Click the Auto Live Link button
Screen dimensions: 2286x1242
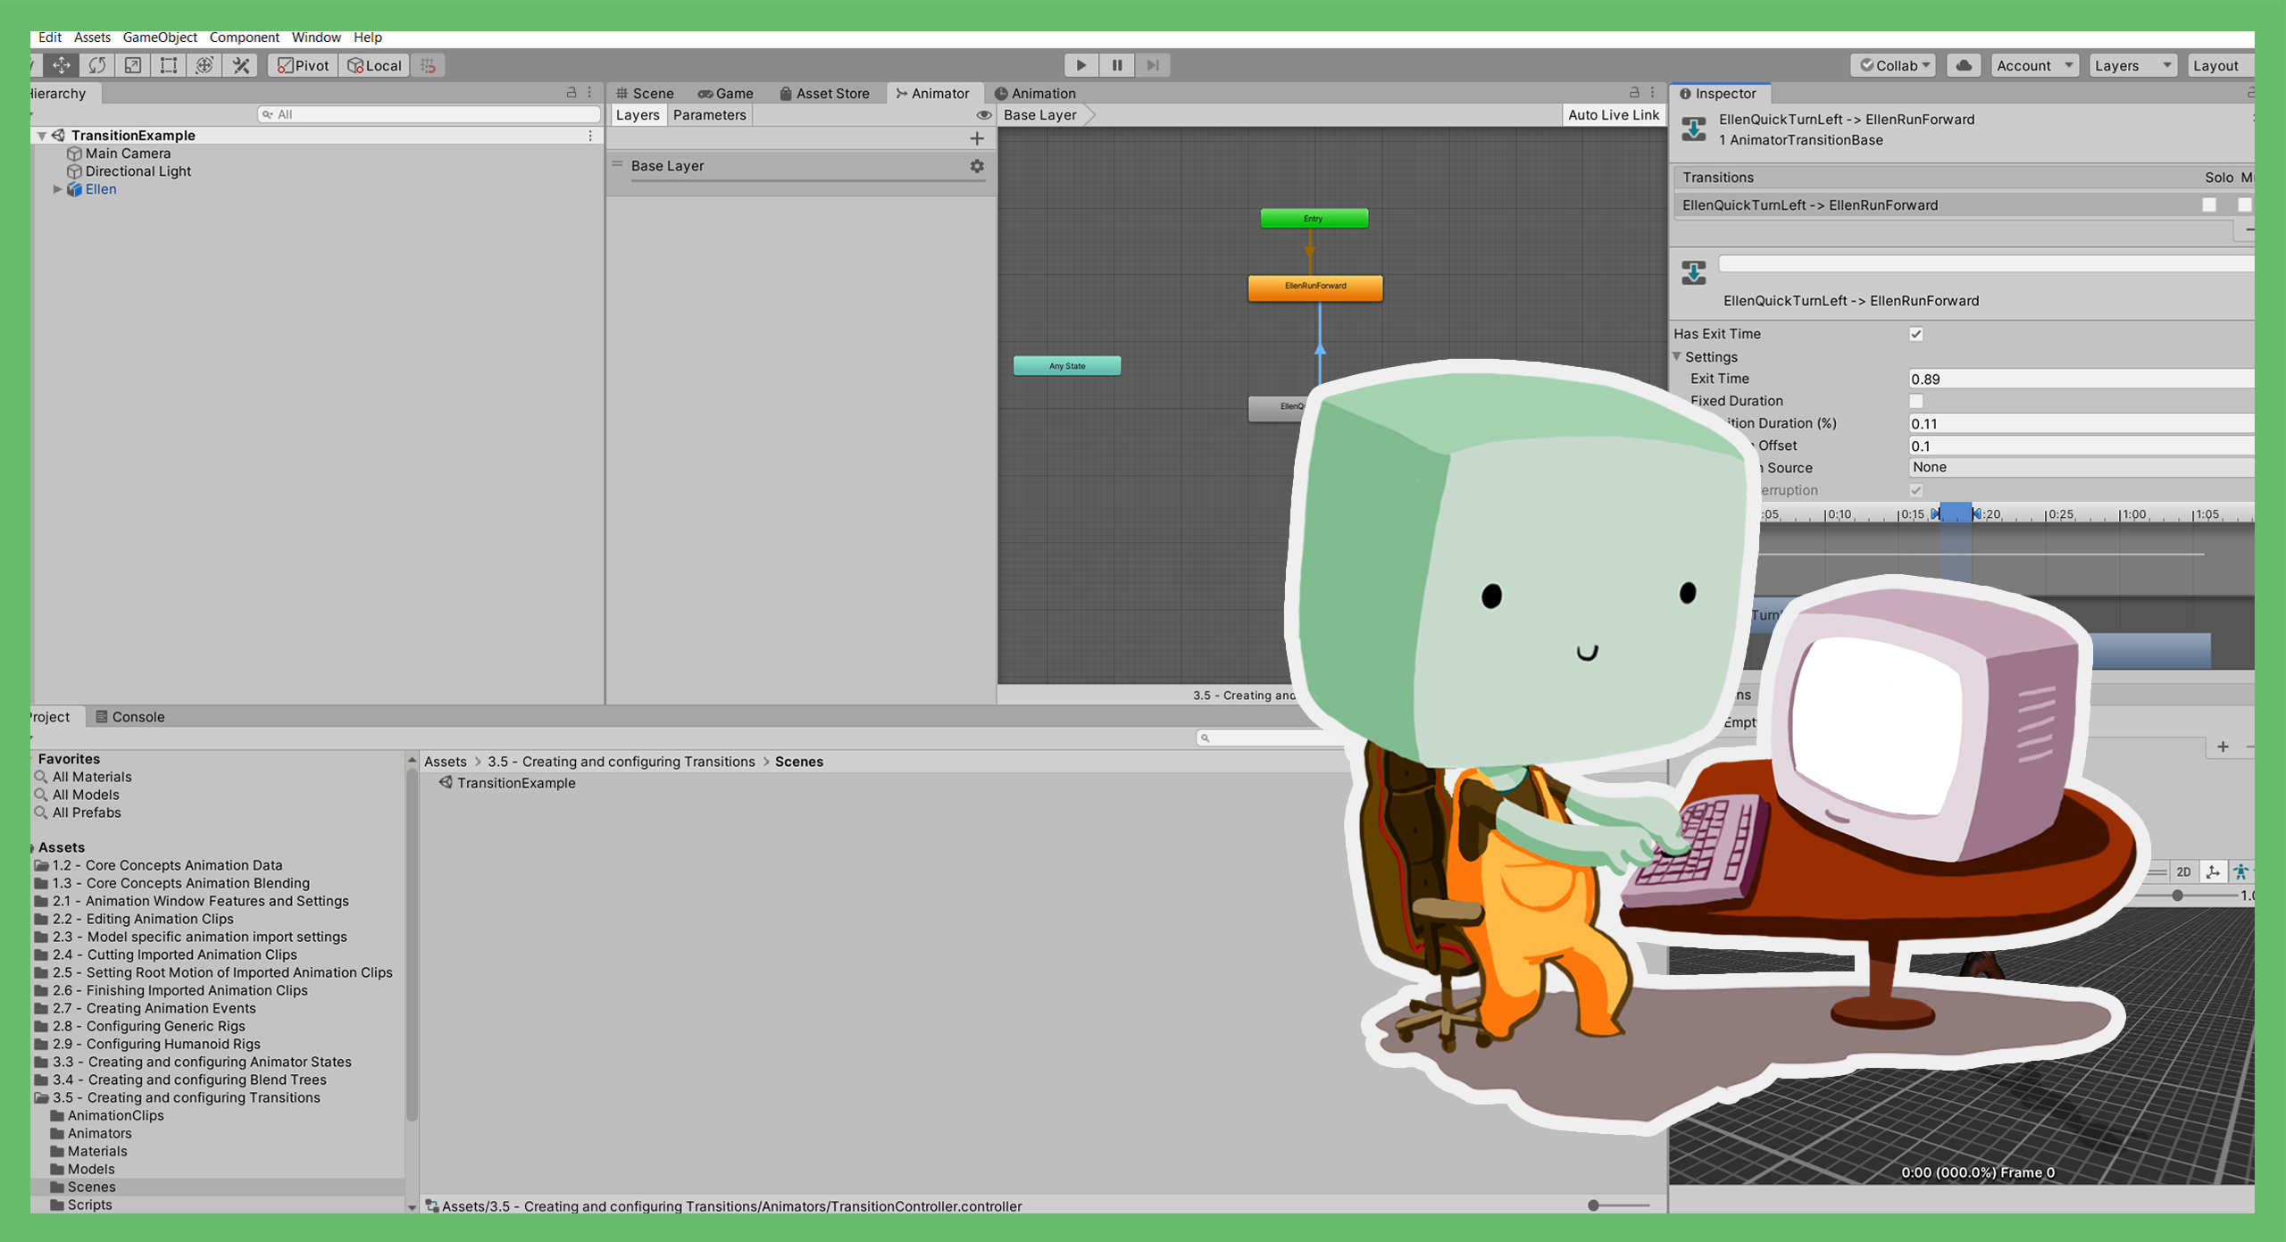point(1614,114)
